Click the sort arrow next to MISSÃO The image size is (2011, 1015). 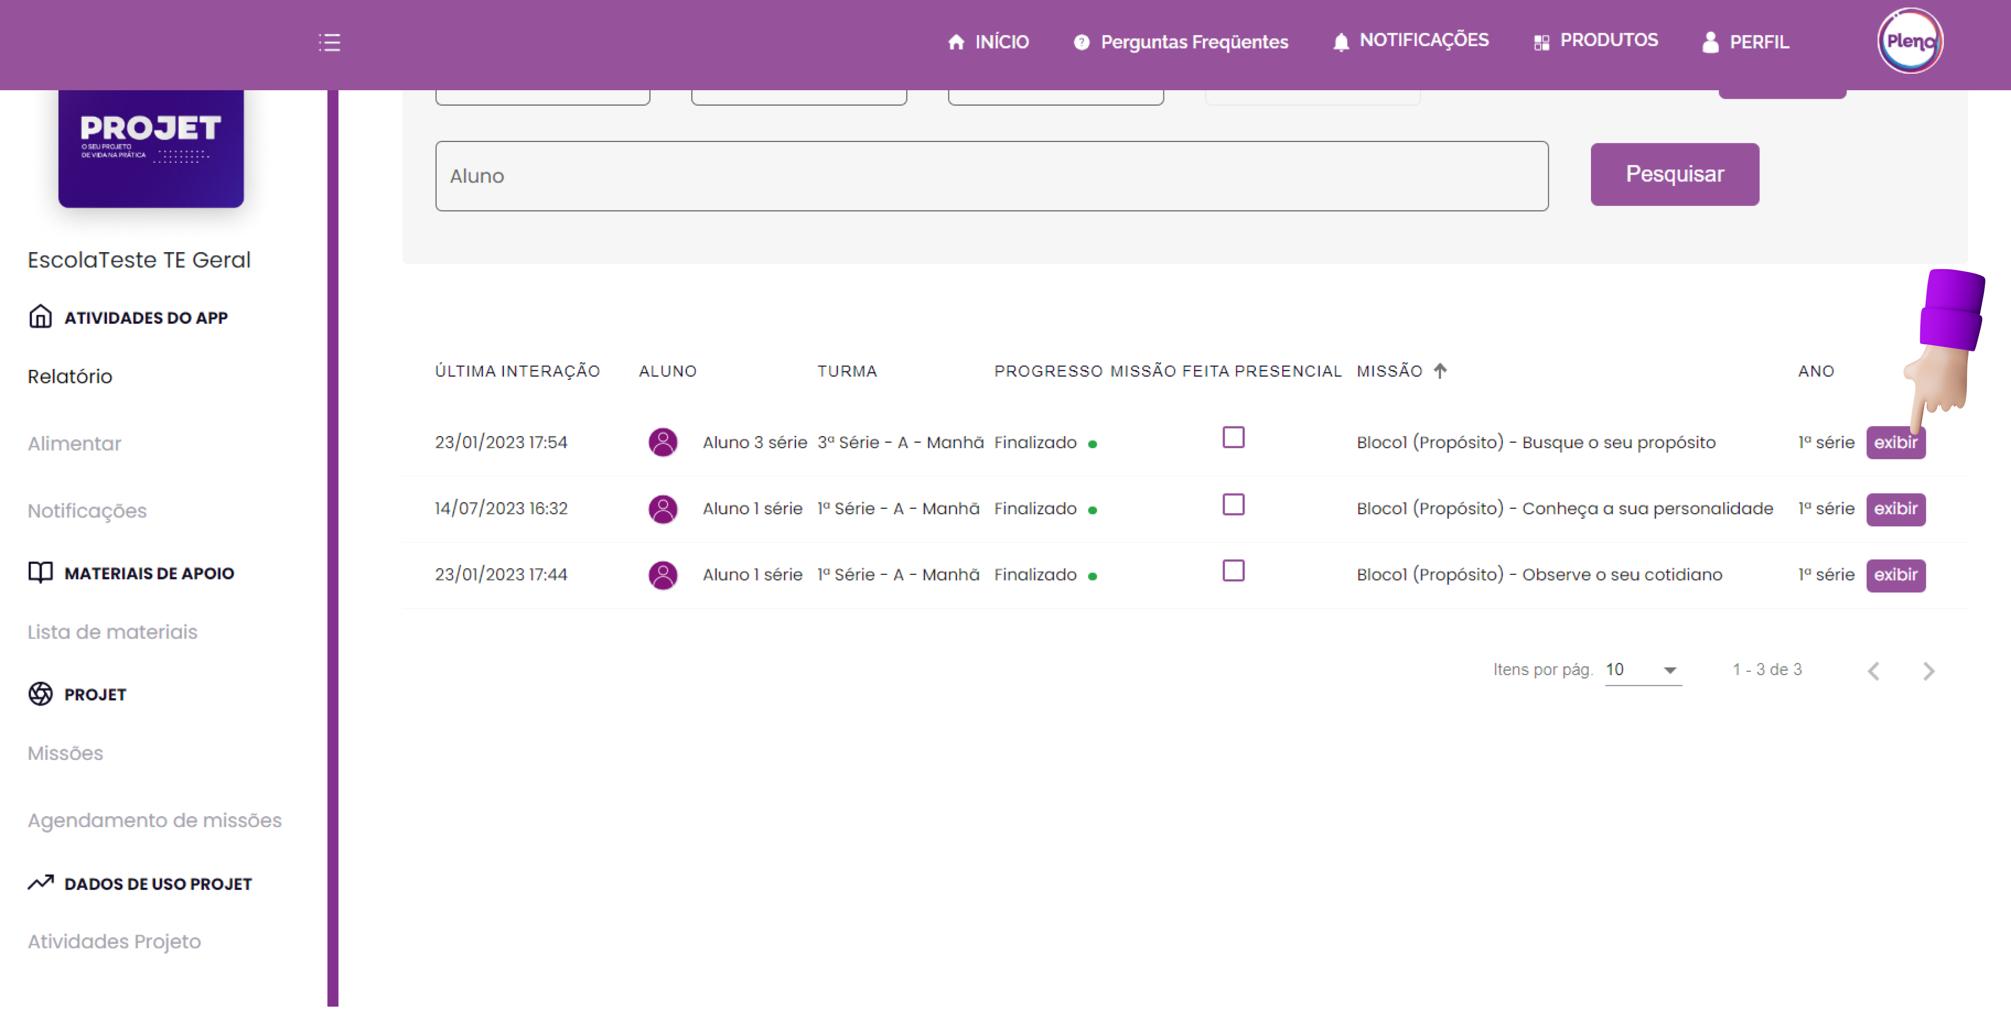[1441, 371]
